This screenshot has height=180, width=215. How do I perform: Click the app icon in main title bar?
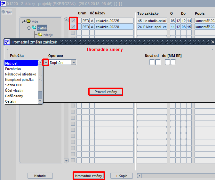coord(3,4)
